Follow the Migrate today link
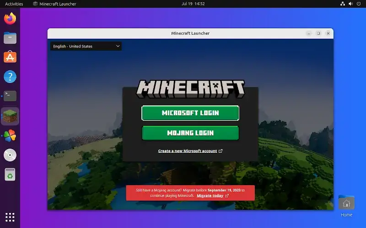This screenshot has width=366, height=228. pyautogui.click(x=210, y=196)
